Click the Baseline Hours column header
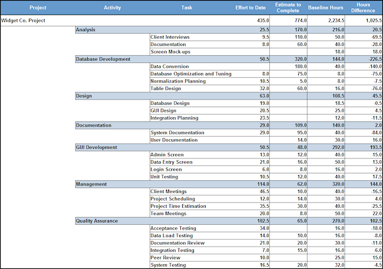383x269 pixels. [x=326, y=8]
